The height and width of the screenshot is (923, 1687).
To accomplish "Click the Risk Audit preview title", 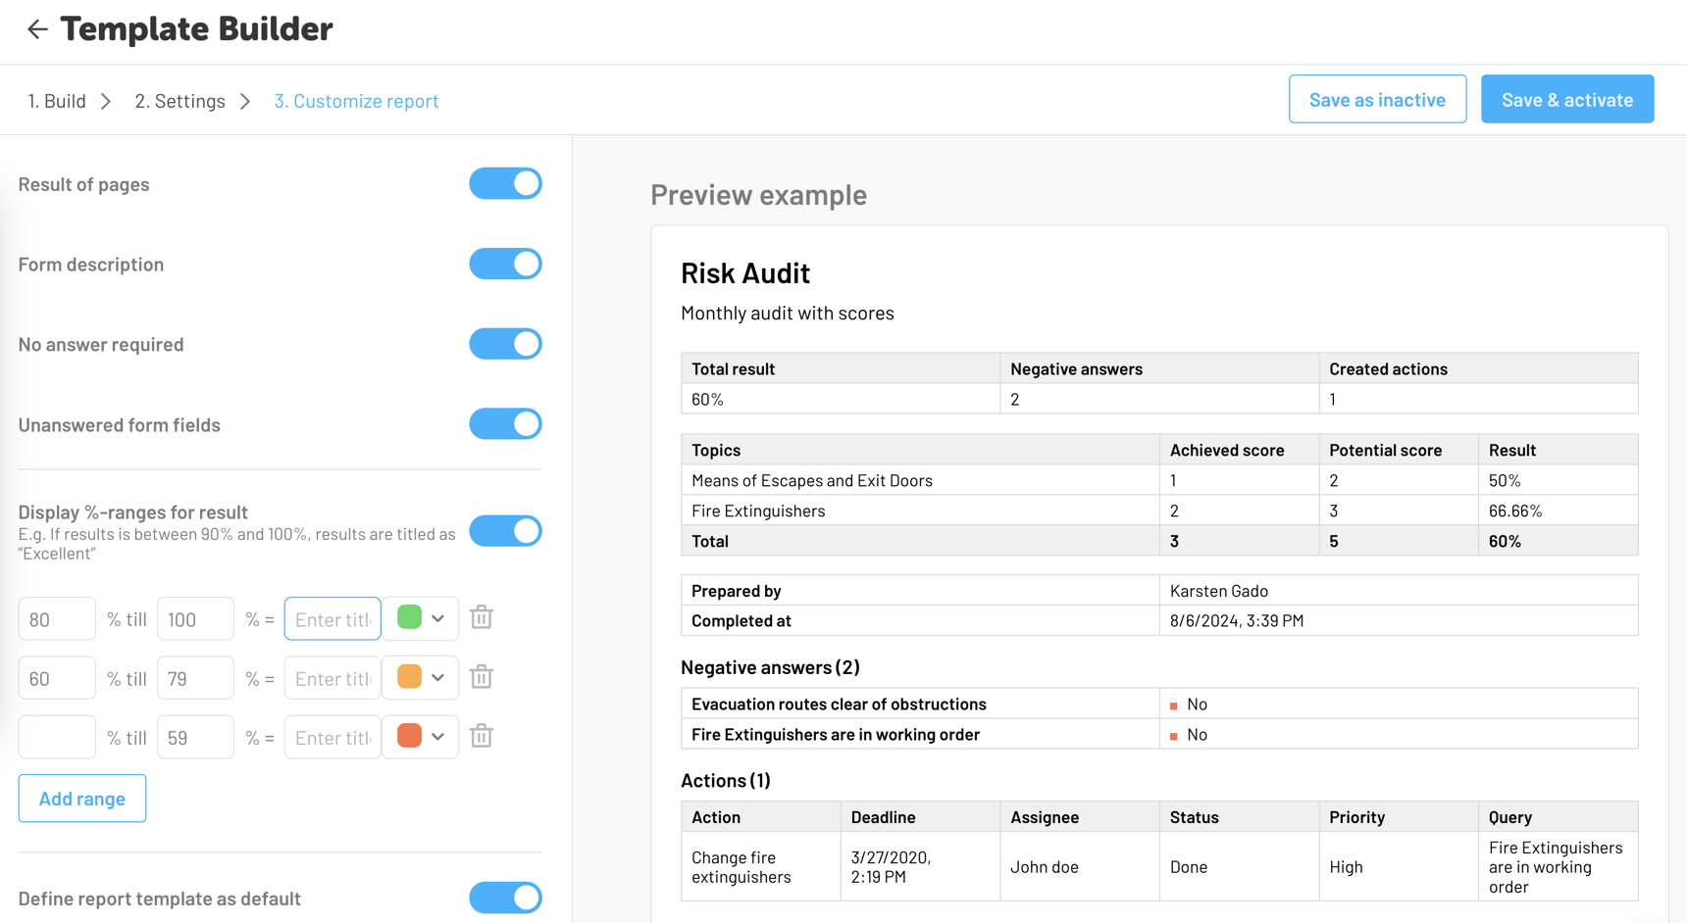I will point(745,273).
